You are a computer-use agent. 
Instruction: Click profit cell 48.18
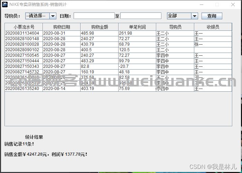[x=137, y=72]
